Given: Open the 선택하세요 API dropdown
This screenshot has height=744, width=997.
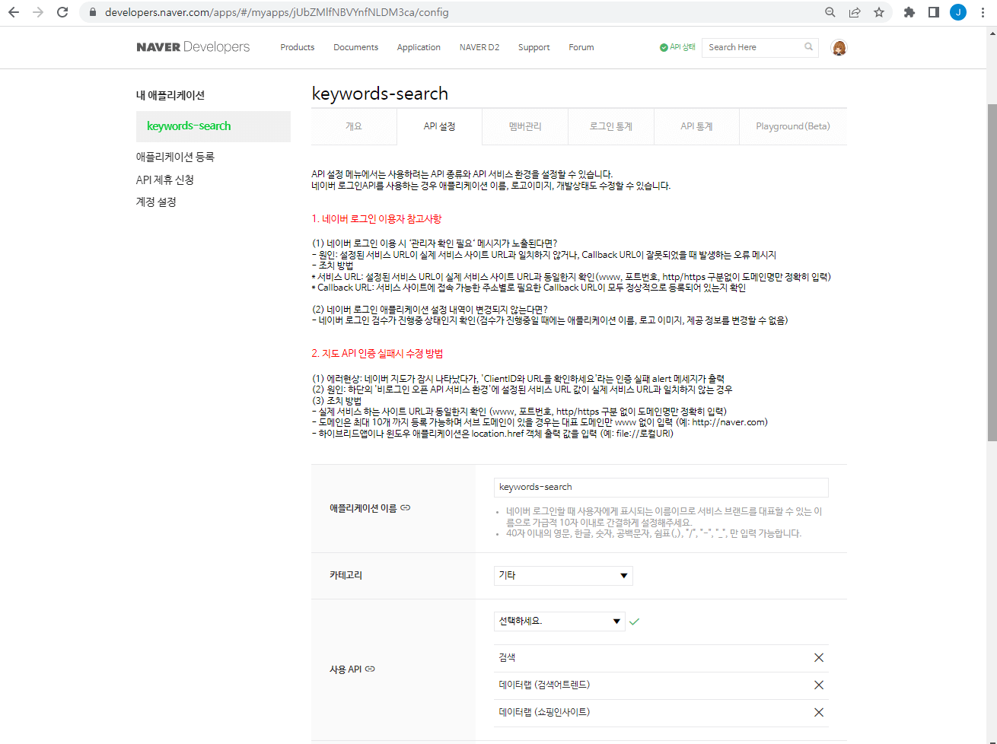Looking at the screenshot, I should tap(559, 622).
